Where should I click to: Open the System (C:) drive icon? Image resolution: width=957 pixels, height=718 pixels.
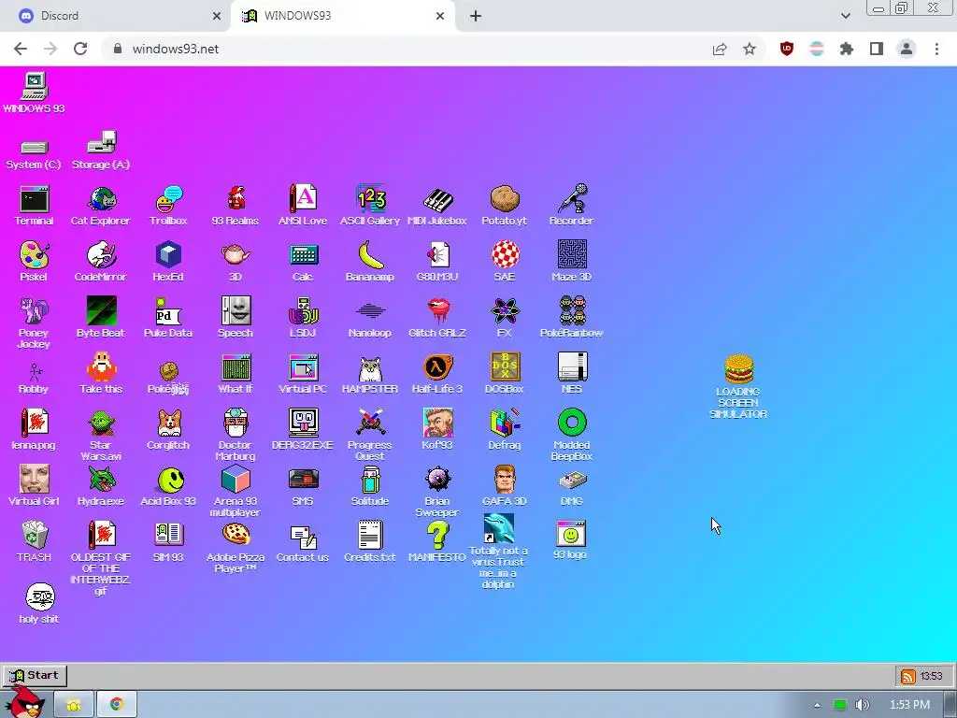pyautogui.click(x=34, y=154)
